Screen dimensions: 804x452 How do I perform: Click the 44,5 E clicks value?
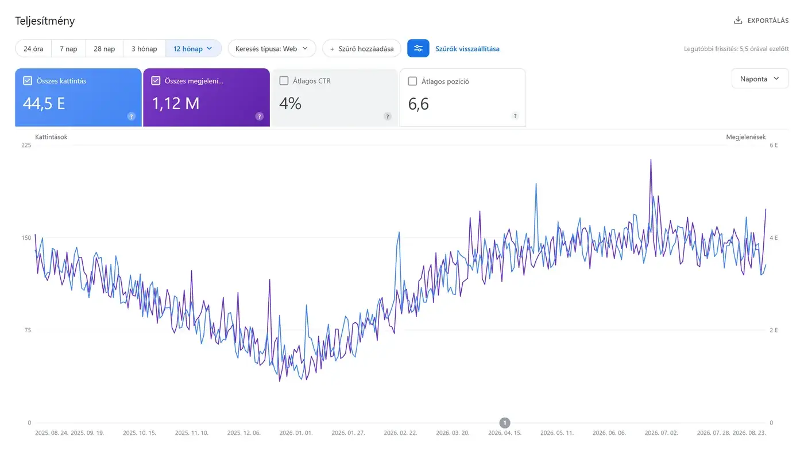[x=44, y=104]
